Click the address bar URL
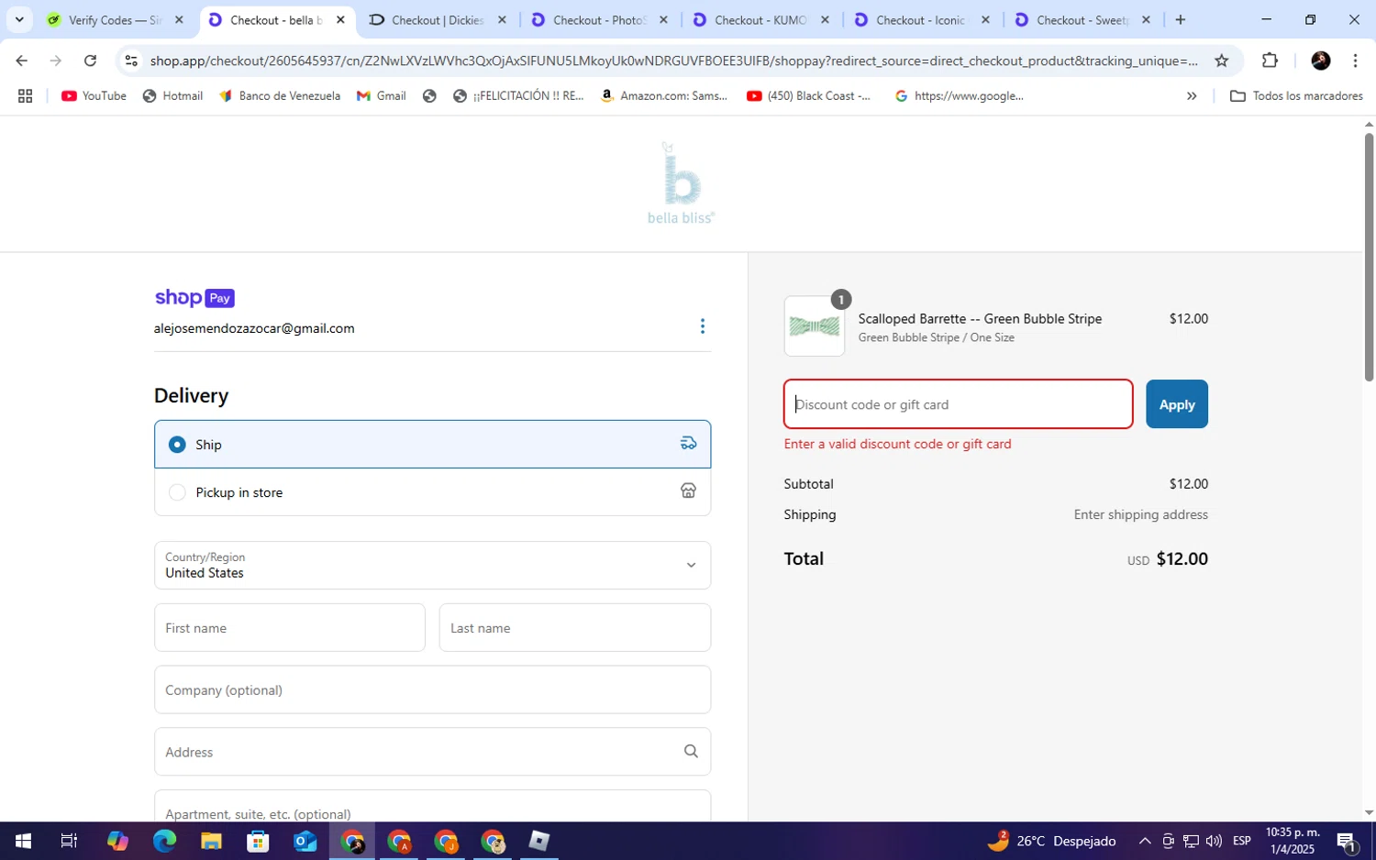 pos(674,61)
